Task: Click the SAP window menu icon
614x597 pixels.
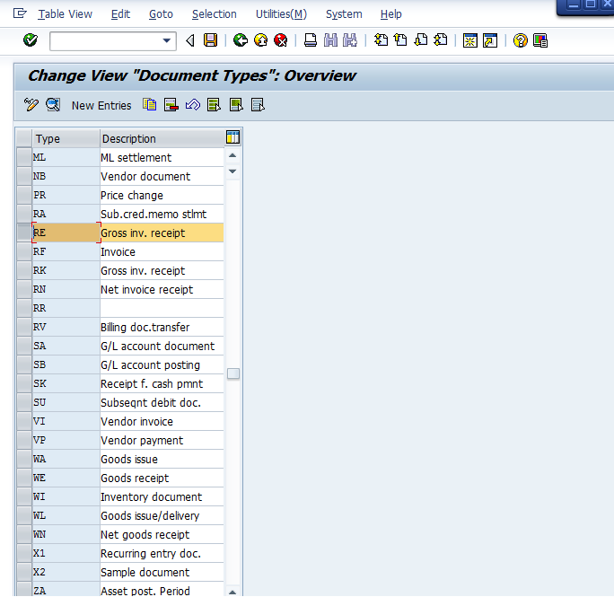Action: click(20, 13)
